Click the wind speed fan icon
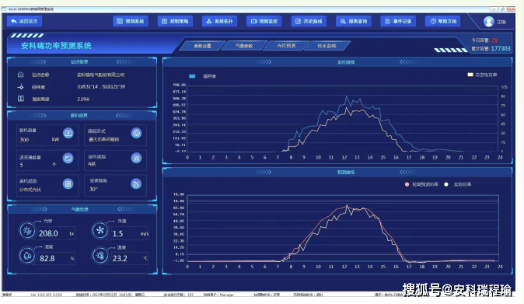This screenshot has width=524, height=304. click(100, 230)
